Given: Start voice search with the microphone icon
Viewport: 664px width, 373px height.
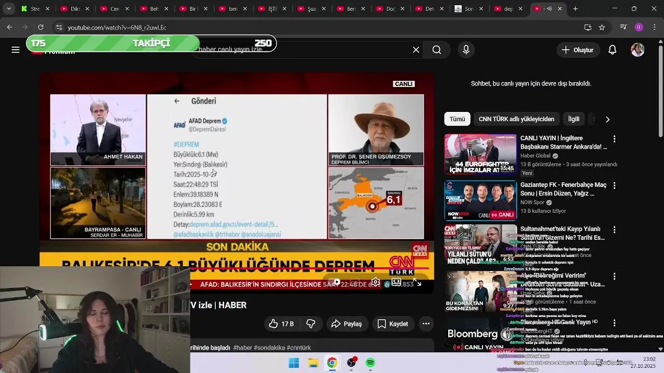Looking at the screenshot, I should coord(466,50).
